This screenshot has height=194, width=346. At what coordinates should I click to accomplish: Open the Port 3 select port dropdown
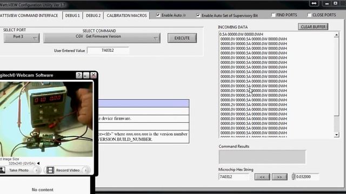[22, 38]
